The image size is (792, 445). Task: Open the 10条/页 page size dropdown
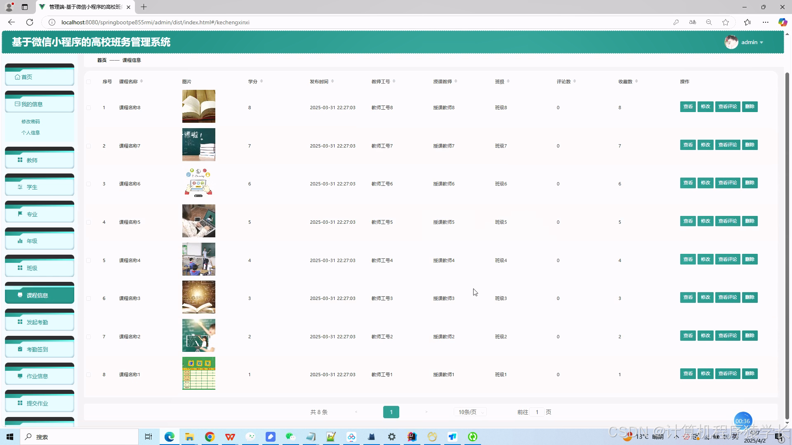[x=470, y=412]
